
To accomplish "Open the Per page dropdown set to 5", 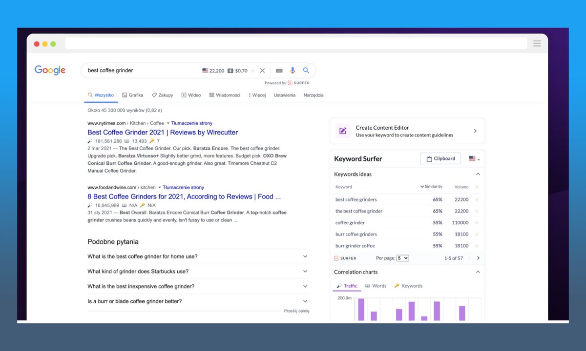I will [x=402, y=258].
